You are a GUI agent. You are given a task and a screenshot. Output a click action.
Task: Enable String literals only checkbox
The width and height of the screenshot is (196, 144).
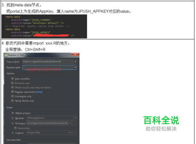click(13, 101)
